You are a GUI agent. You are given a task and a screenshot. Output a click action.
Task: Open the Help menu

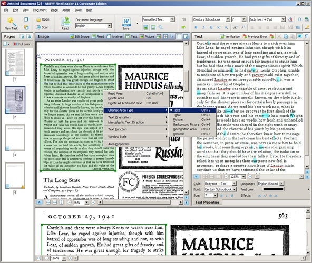[x=89, y=10]
